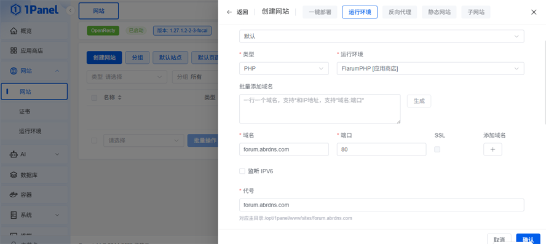This screenshot has width=546, height=244.
Task: Open 证书 in the sidebar
Action: tap(34, 111)
